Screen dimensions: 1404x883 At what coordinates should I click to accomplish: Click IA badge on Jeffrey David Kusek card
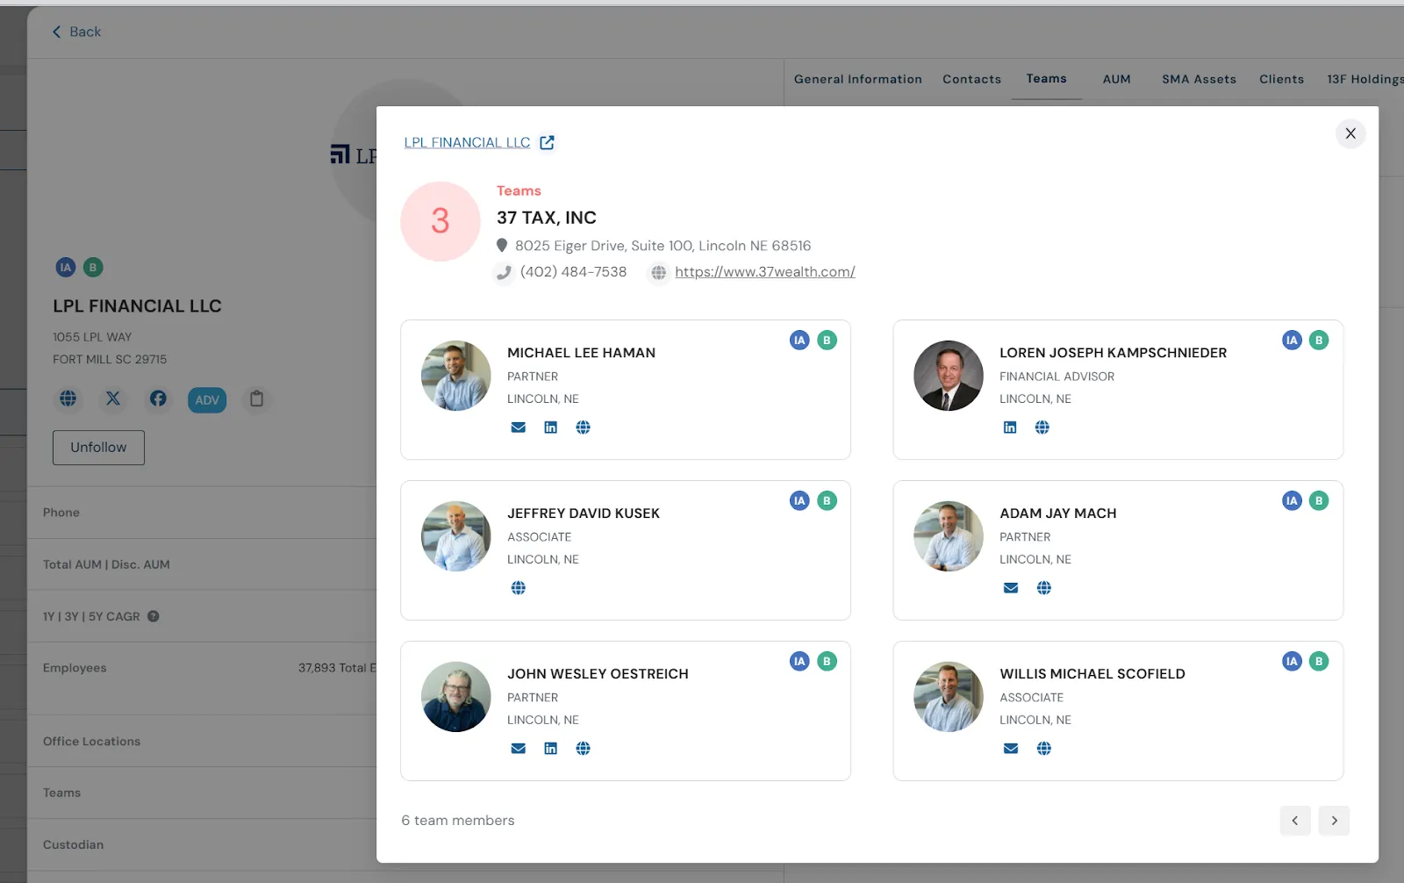tap(799, 501)
